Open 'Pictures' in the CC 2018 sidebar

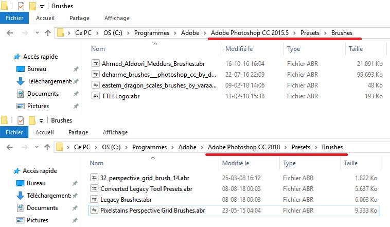38,220
